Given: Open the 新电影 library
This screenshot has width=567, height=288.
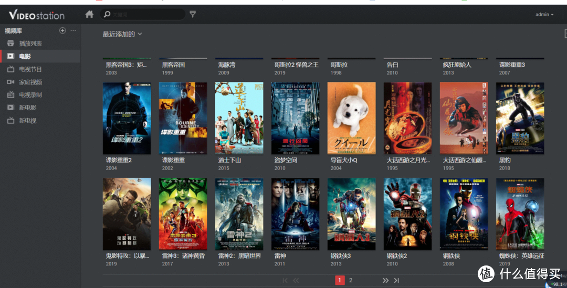Looking at the screenshot, I should (x=27, y=108).
